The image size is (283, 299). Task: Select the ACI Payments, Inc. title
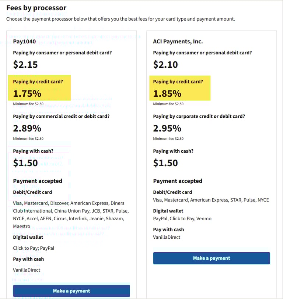click(178, 42)
